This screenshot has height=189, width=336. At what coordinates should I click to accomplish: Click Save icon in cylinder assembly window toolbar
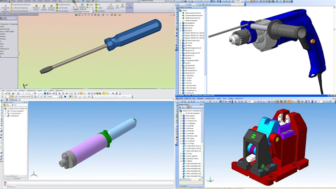pos(9,93)
